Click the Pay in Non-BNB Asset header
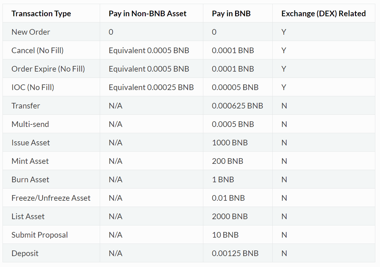 [x=147, y=13]
